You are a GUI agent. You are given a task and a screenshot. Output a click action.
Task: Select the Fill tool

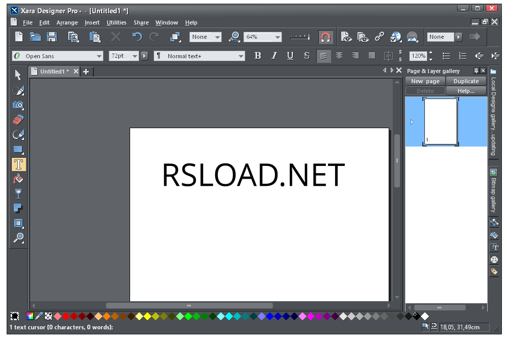[x=18, y=179]
